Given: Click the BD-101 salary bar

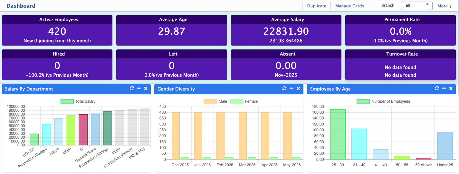Looking at the screenshot, I should [34, 139].
